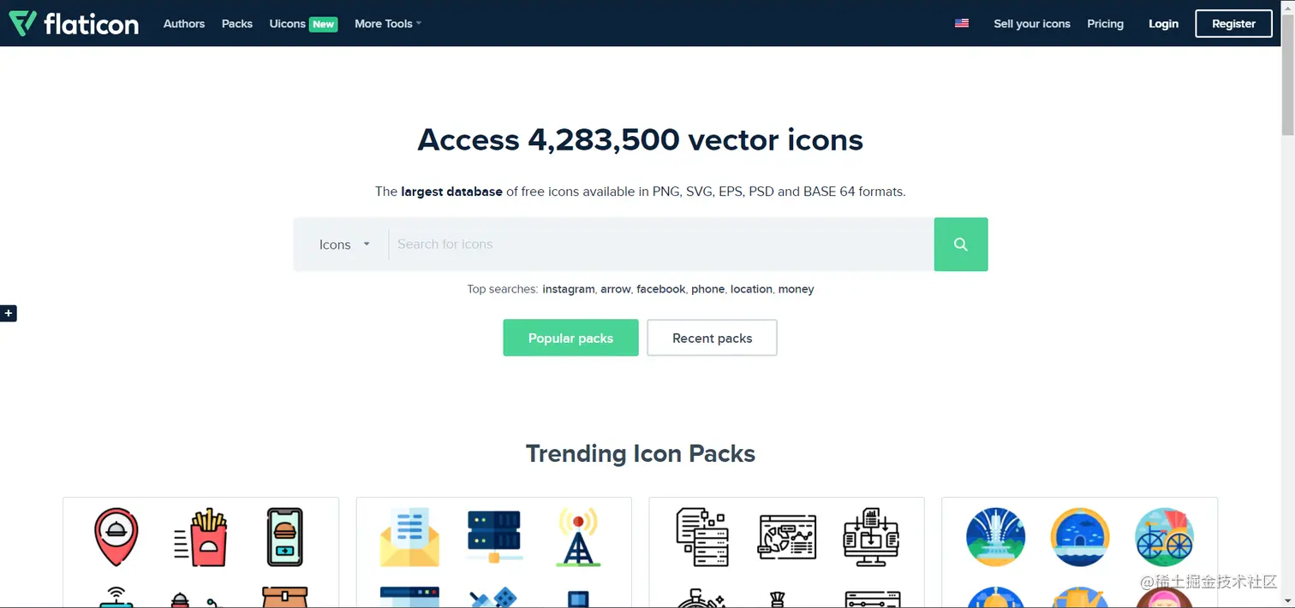
Task: Go to Sell your icons
Action: [x=1032, y=24]
